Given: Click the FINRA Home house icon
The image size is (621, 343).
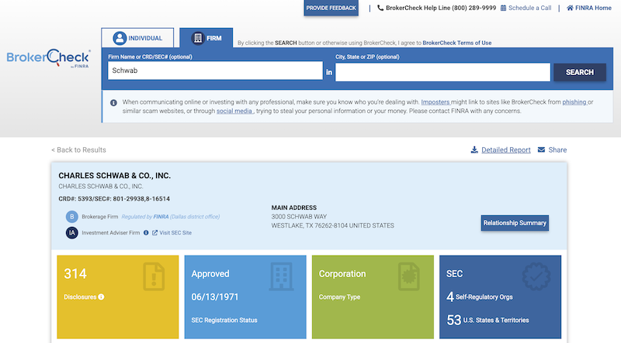Looking at the screenshot, I should 570,9.
